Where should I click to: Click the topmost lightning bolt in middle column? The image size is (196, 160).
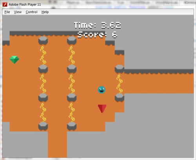tap(72, 55)
